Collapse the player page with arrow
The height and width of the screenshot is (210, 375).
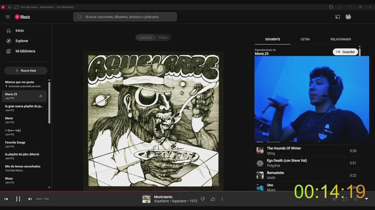(x=367, y=199)
